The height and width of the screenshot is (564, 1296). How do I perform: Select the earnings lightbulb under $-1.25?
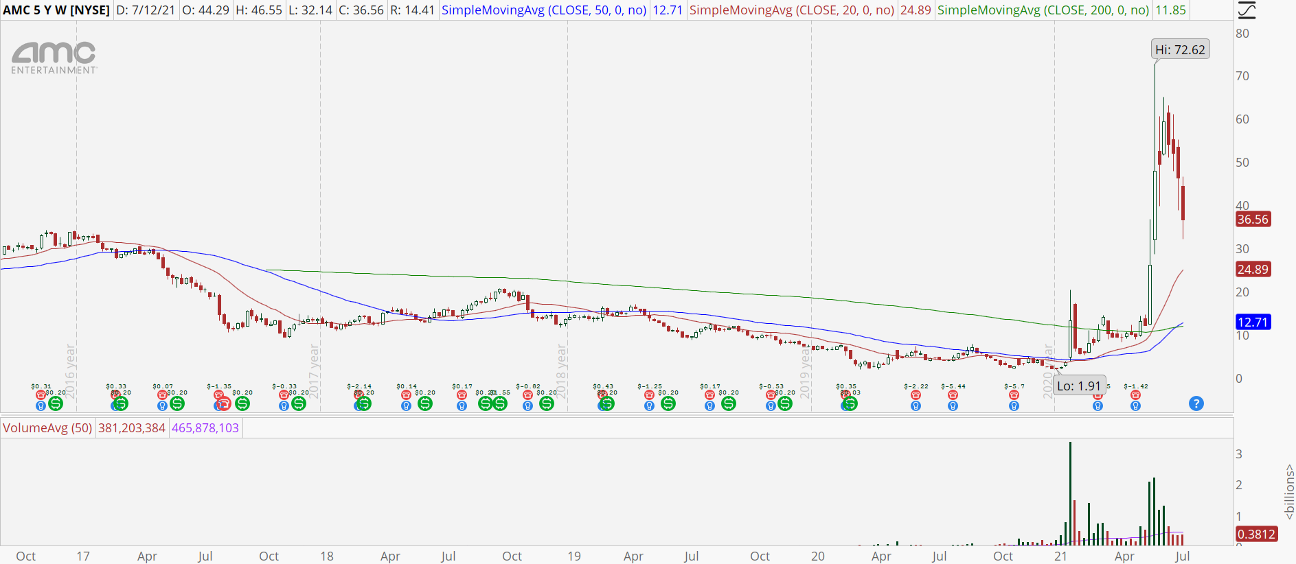[x=649, y=406]
